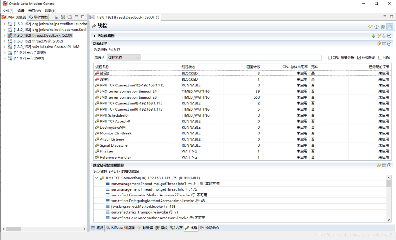Uncheck the 死锁检测 checkbox
Viewport: 396px width, 240px height.
click(359, 58)
